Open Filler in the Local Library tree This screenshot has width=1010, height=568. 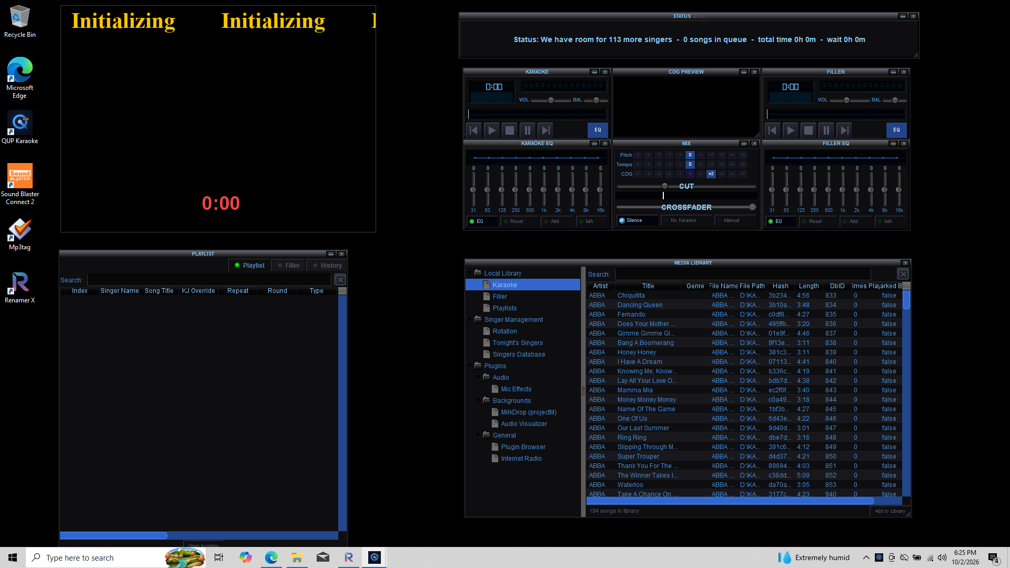(500, 297)
